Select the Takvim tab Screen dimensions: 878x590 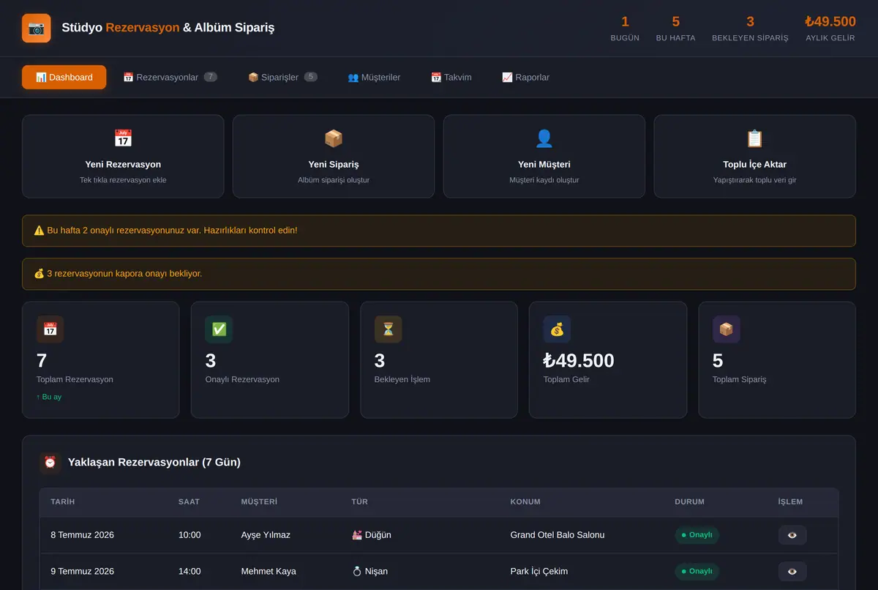click(x=451, y=77)
